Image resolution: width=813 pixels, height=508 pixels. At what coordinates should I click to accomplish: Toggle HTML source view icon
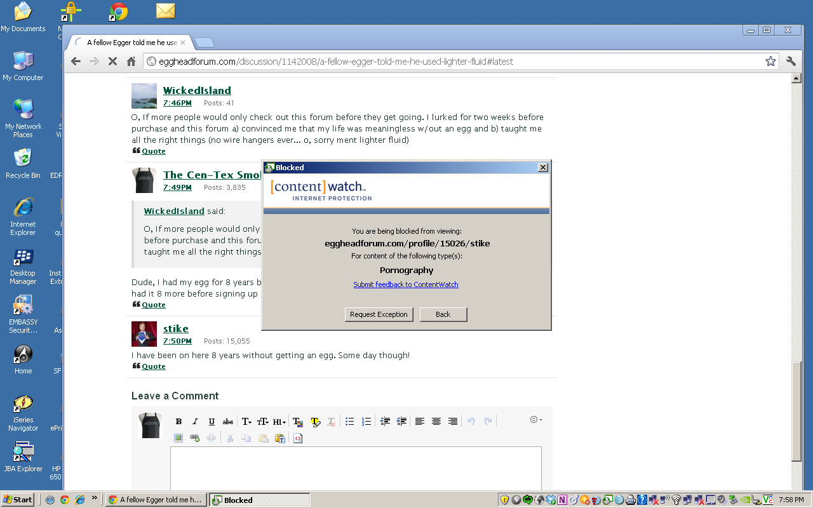[298, 438]
